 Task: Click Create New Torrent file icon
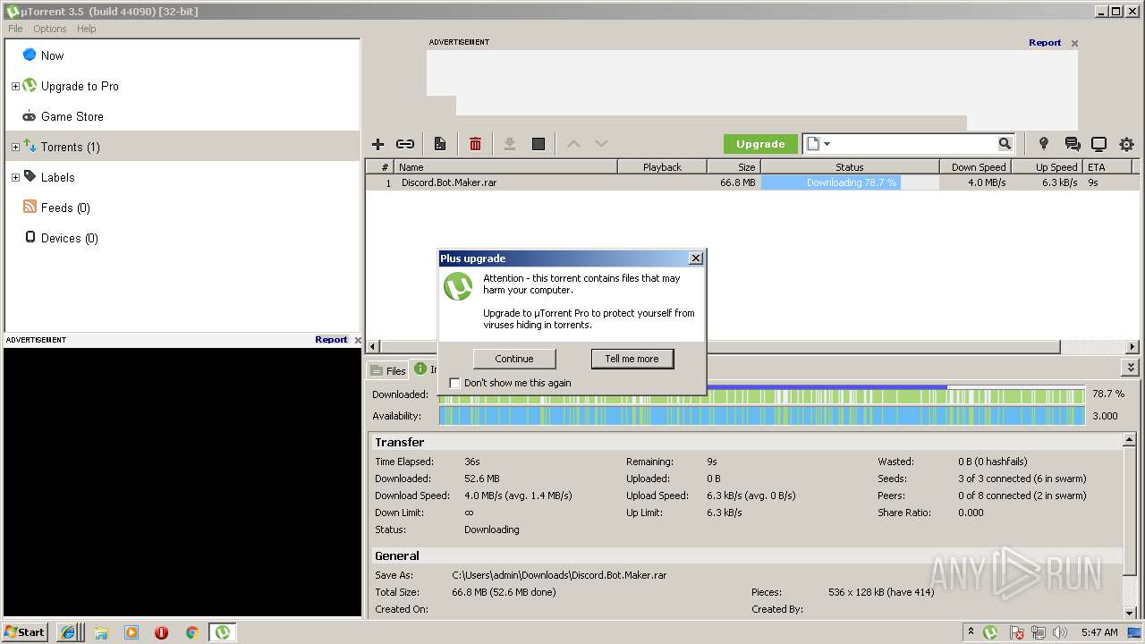click(440, 144)
